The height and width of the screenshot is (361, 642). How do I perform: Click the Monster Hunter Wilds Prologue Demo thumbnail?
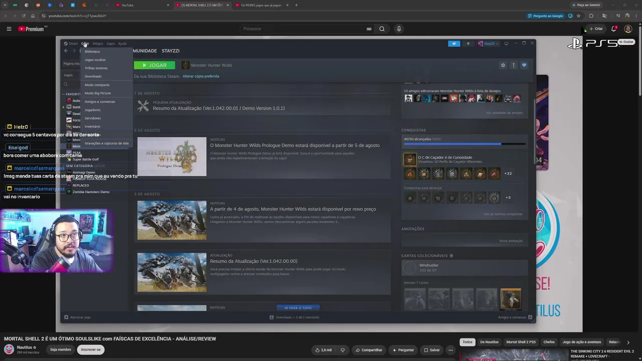tap(172, 156)
